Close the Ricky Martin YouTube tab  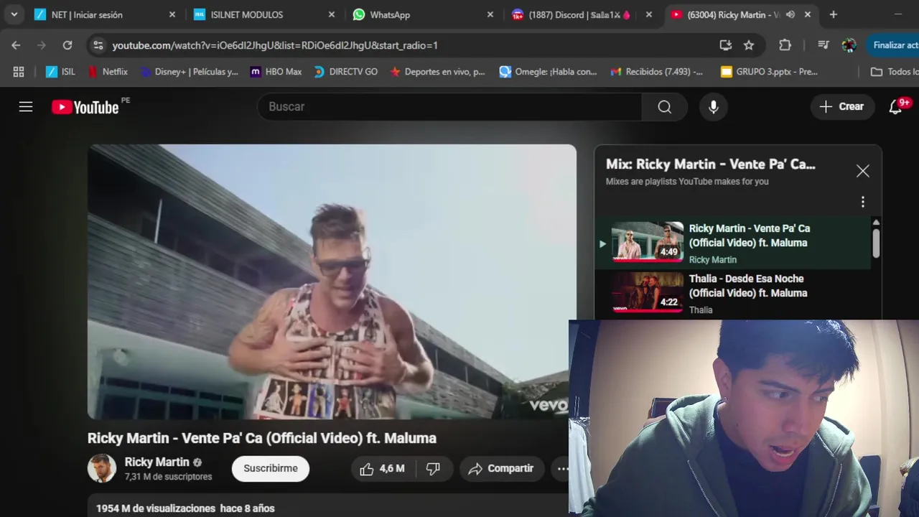(808, 14)
